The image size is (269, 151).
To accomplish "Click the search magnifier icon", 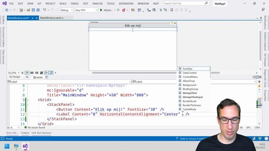I will click(x=206, y=3).
